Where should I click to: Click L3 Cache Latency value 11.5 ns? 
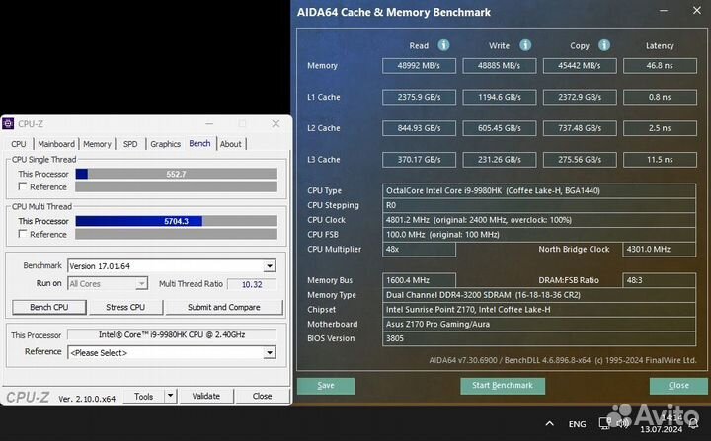pos(660,160)
